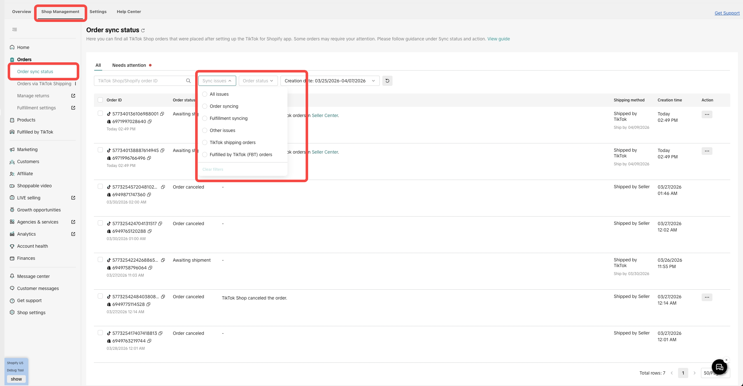This screenshot has width=743, height=386.
Task: Copy TikTok order ID 577325417407418813
Action: [160, 333]
